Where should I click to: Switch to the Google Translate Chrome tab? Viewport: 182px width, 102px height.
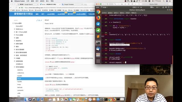click(x=72, y=5)
